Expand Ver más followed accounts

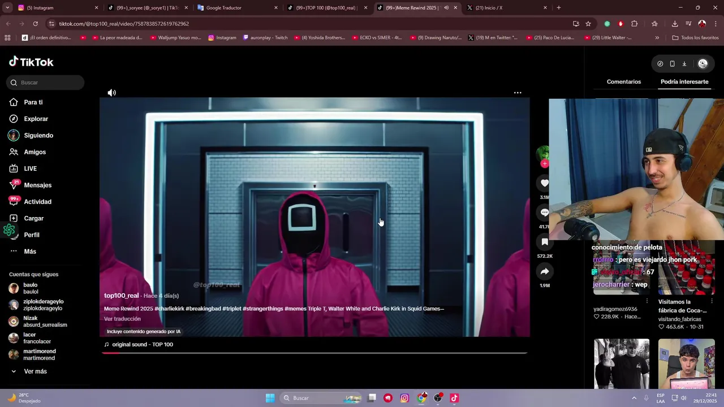click(35, 371)
